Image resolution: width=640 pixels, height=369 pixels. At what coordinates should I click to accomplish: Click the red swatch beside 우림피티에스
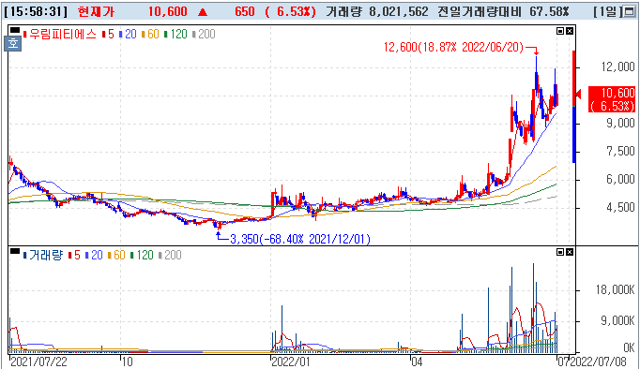[x=25, y=35]
